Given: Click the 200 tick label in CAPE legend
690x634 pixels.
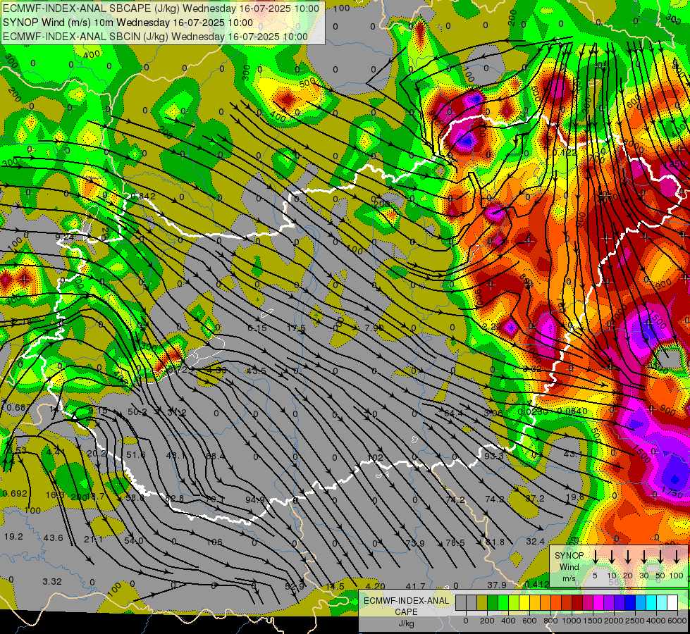Looking at the screenshot, I should pos(487,621).
